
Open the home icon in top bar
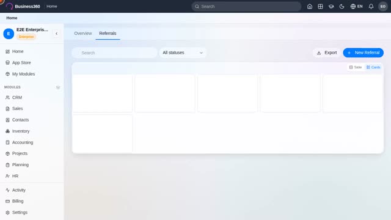[310, 7]
